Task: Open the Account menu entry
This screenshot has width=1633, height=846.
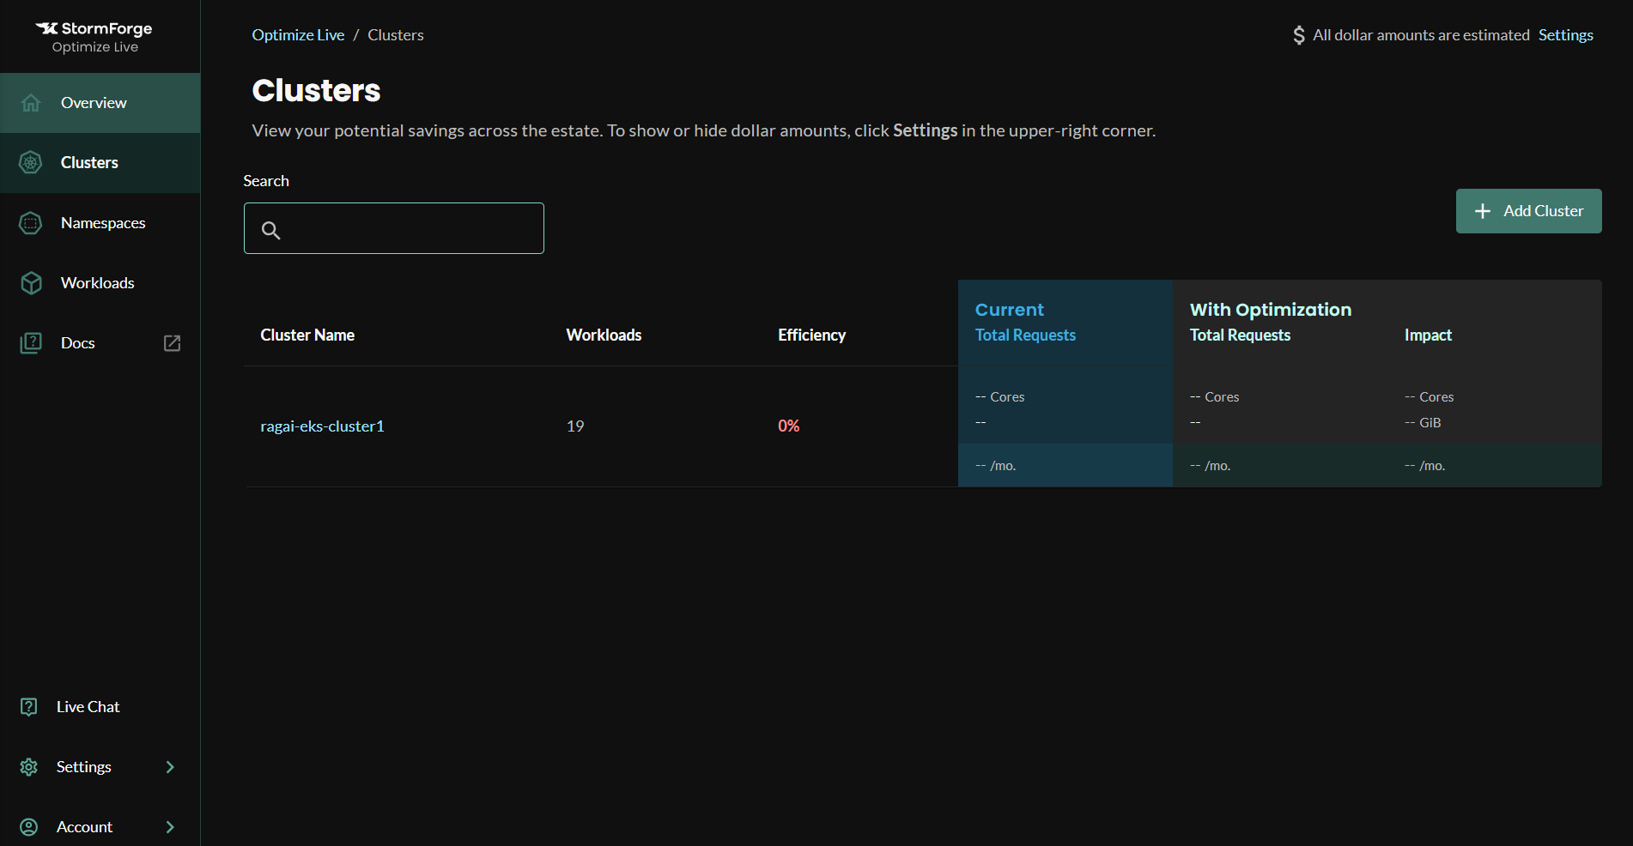Action: tap(100, 827)
